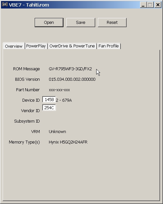The height and width of the screenshot is (204, 163).
Task: Click the VRM label
Action: 35,132
